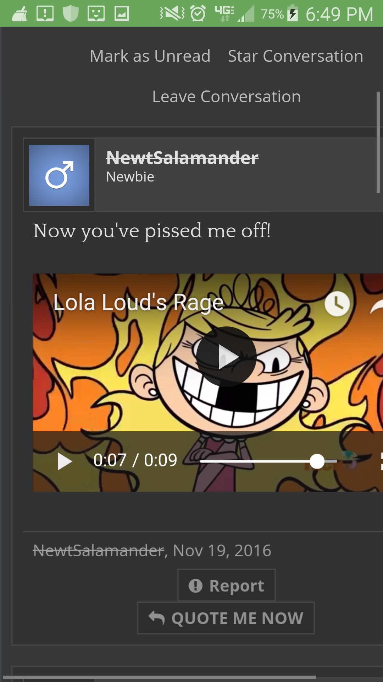Open the struck-through NewtSalamander username header
The image size is (383, 682).
182,158
